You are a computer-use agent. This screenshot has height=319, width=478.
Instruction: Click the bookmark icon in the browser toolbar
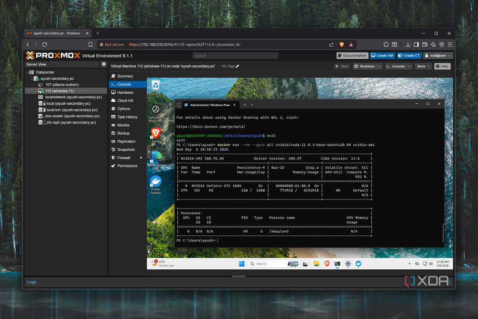pos(90,44)
